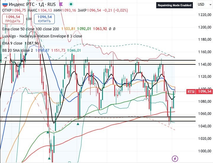Click the ОТКР open value 1096,75
The width and height of the screenshot is (213, 163).
(x=19, y=10)
